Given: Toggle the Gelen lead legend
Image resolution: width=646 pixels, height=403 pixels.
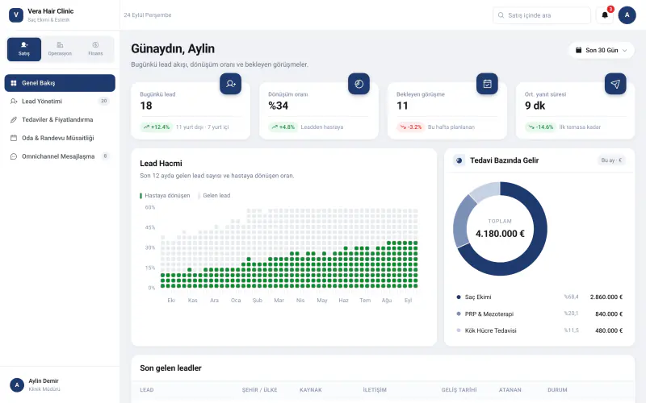Looking at the screenshot, I should coord(214,196).
